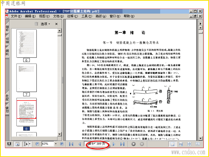Image resolution: width=209 pixels, height=157 pixels.
Task: Switch to the 书签 bookmarks tab
Action: point(7,28)
